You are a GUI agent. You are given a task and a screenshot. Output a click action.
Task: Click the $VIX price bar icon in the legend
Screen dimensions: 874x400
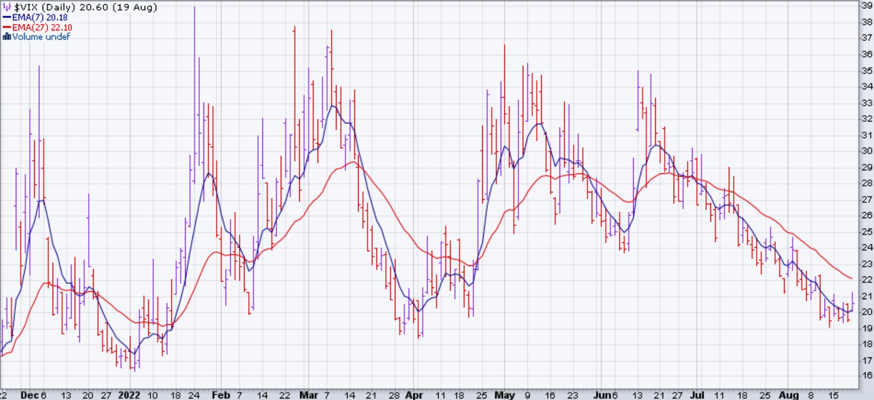(7, 7)
